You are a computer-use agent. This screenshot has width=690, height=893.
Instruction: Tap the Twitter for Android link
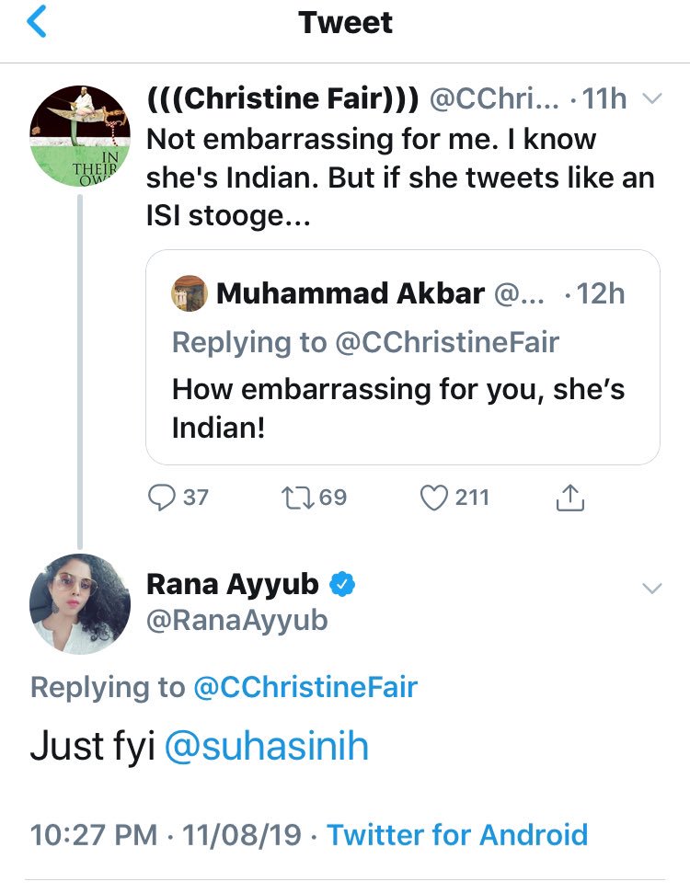(x=457, y=834)
